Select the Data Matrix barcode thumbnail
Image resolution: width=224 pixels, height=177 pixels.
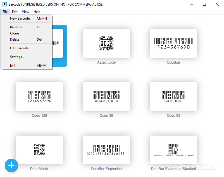[x=39, y=150]
